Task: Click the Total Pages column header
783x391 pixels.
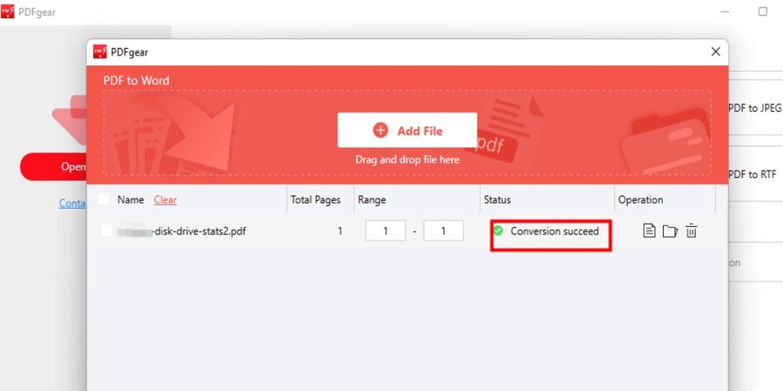Action: (x=316, y=199)
